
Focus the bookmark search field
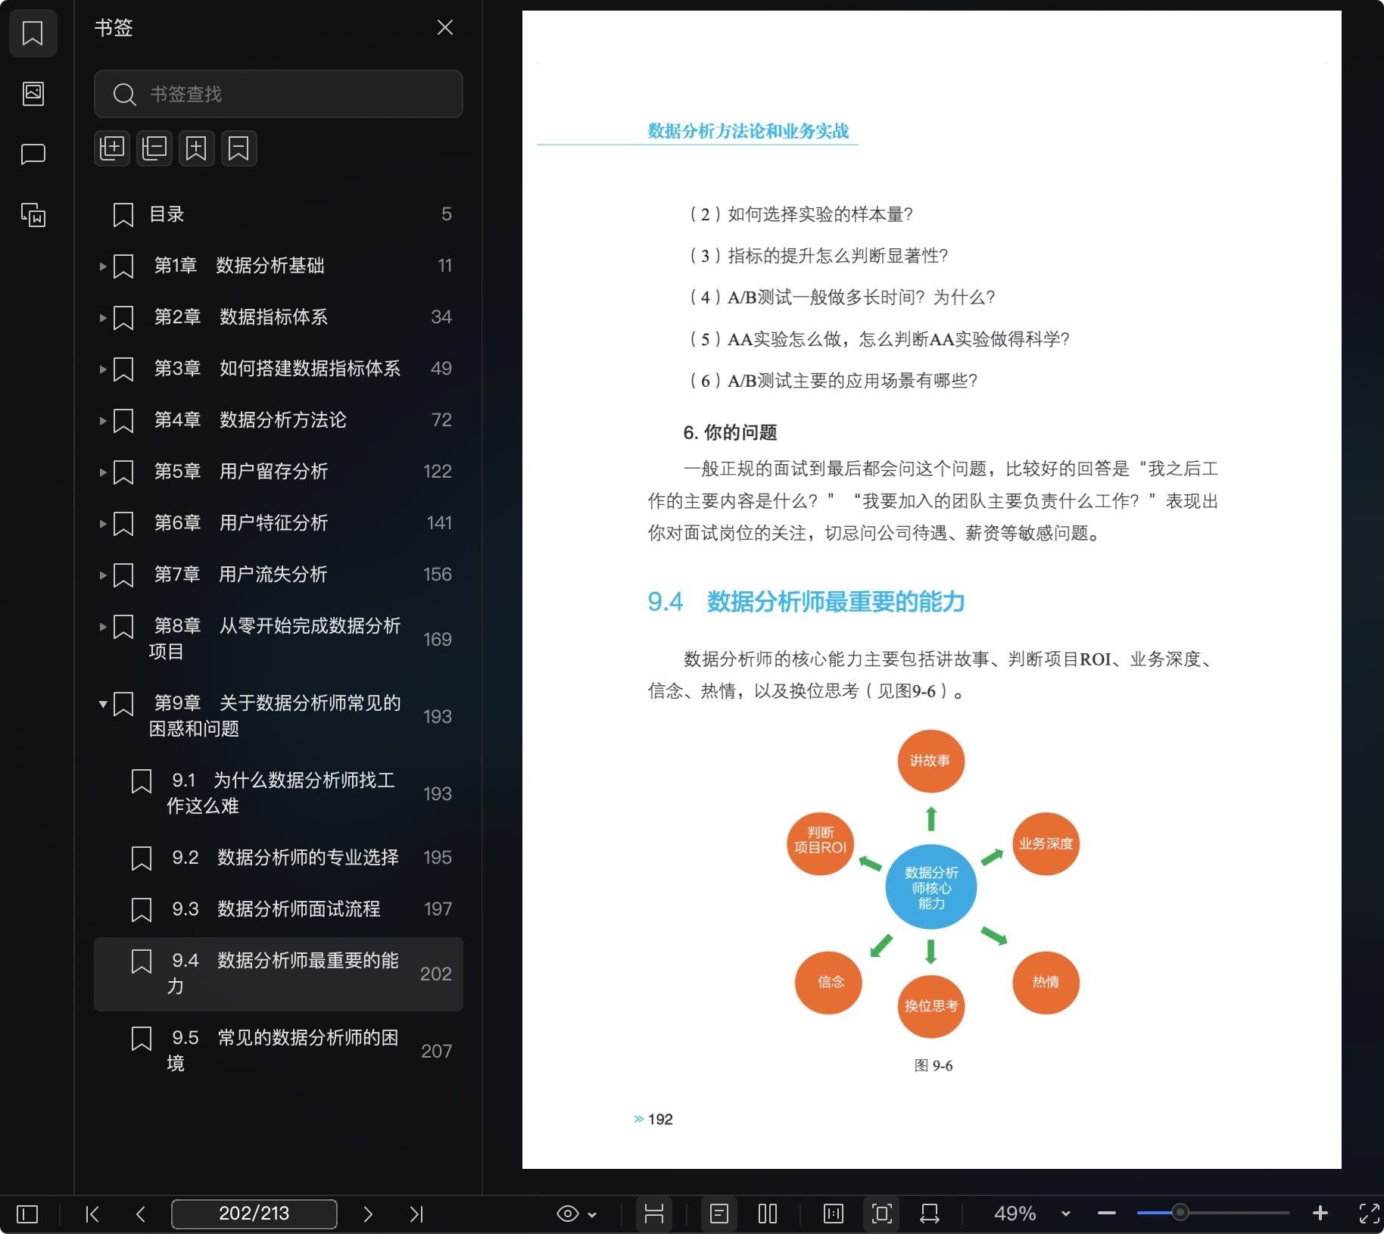279,94
